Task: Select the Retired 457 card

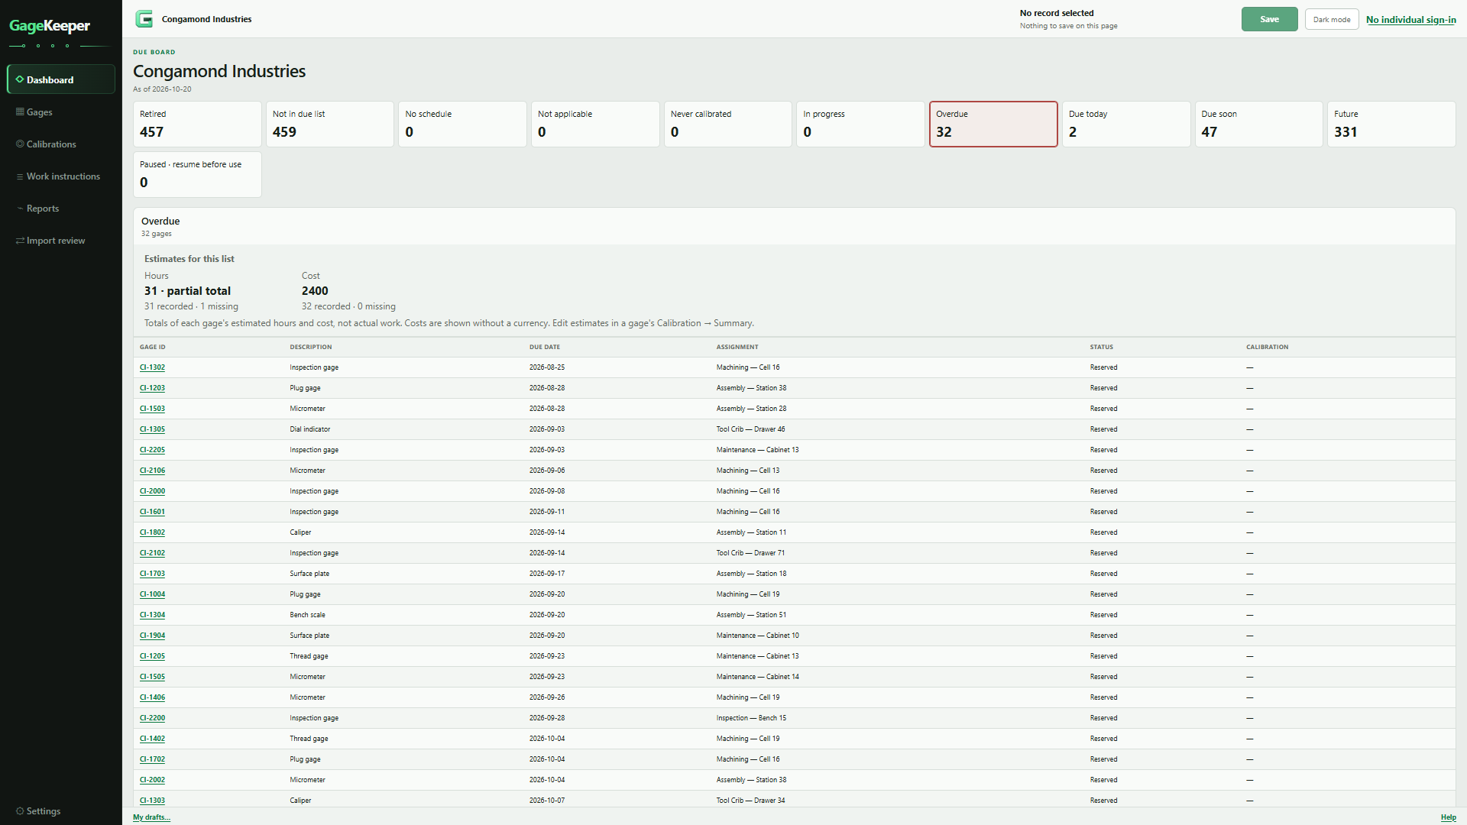Action: tap(197, 124)
